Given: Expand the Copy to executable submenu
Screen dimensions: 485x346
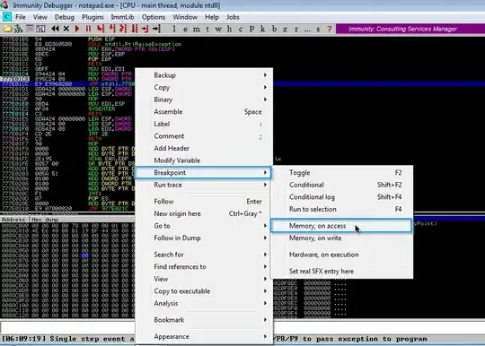Looking at the screenshot, I should [x=204, y=291].
